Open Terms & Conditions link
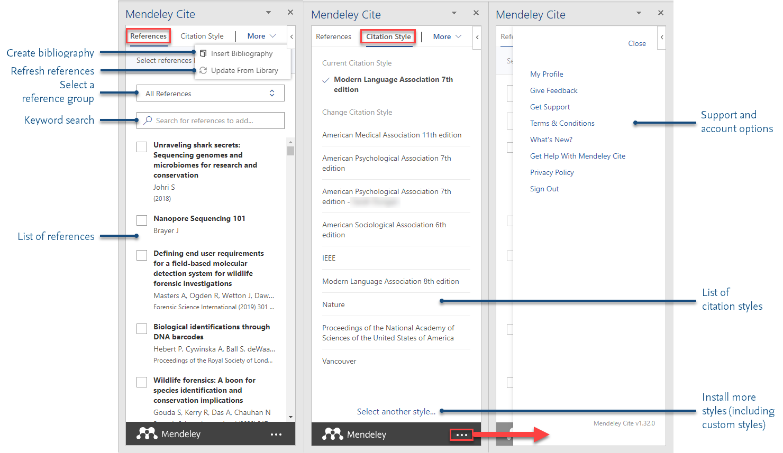Image resolution: width=783 pixels, height=453 pixels. 562,123
